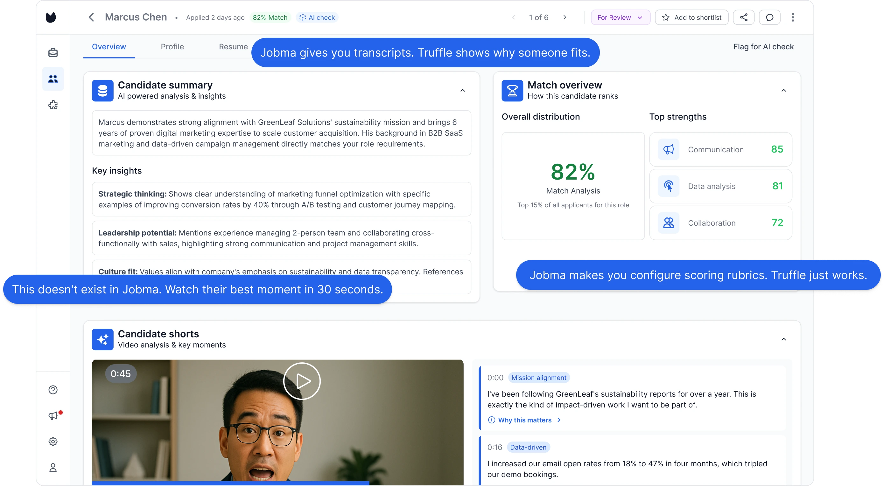
Task: Open the three-dot more options menu
Action: tap(793, 17)
